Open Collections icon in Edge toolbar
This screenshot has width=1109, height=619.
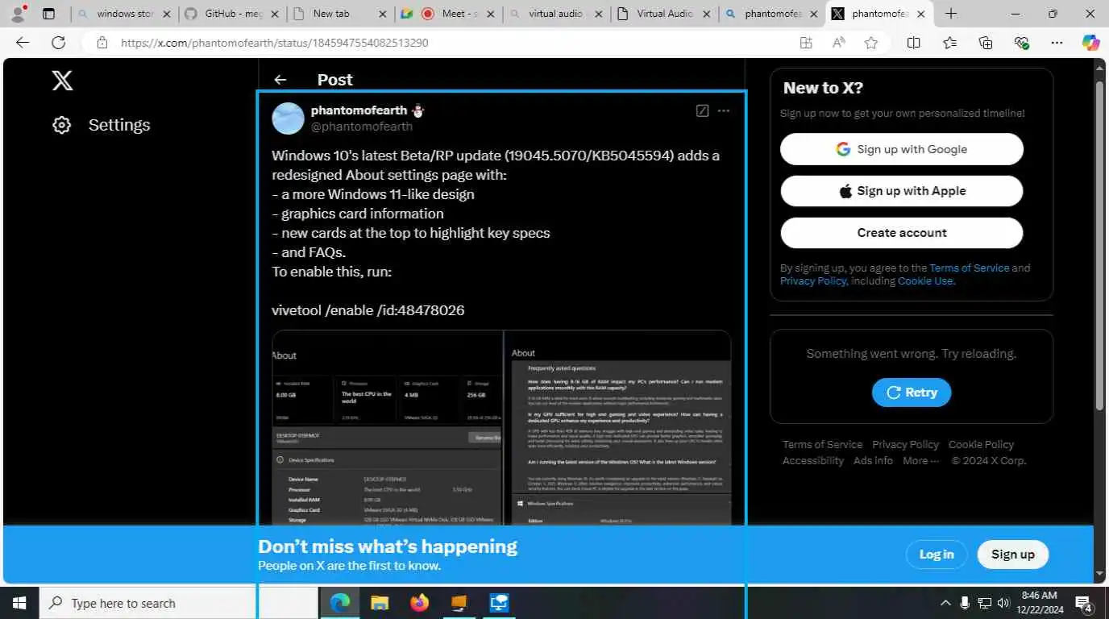tap(985, 43)
